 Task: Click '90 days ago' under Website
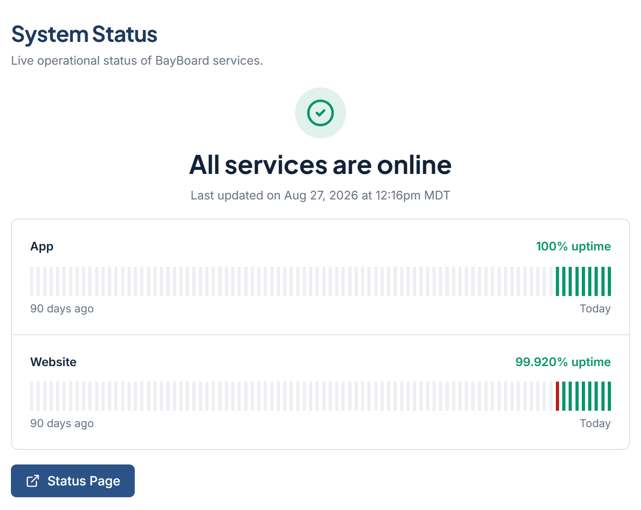[62, 423]
